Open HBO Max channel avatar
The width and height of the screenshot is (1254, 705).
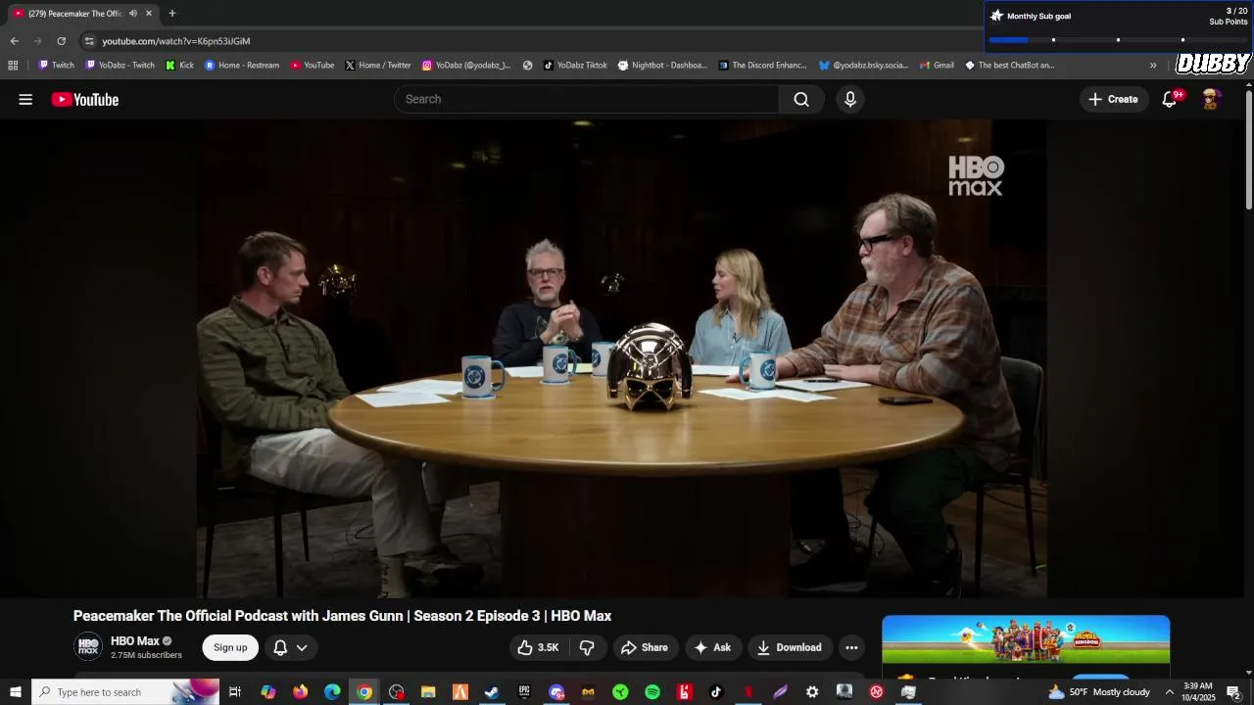tap(88, 647)
